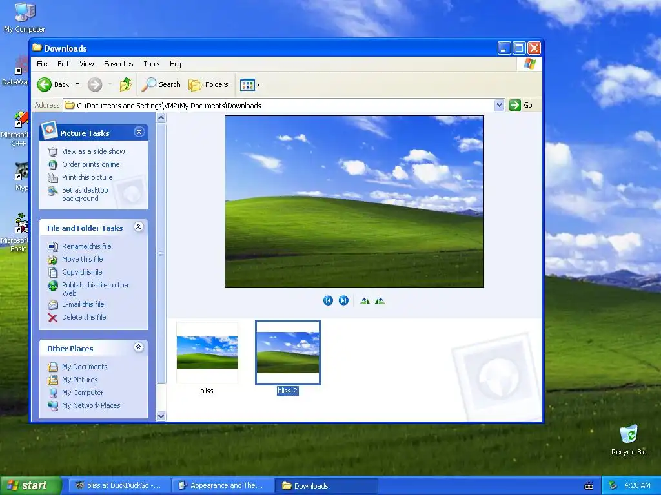The image size is (661, 495).
Task: Click the Copy this file icon
Action: [53, 273]
